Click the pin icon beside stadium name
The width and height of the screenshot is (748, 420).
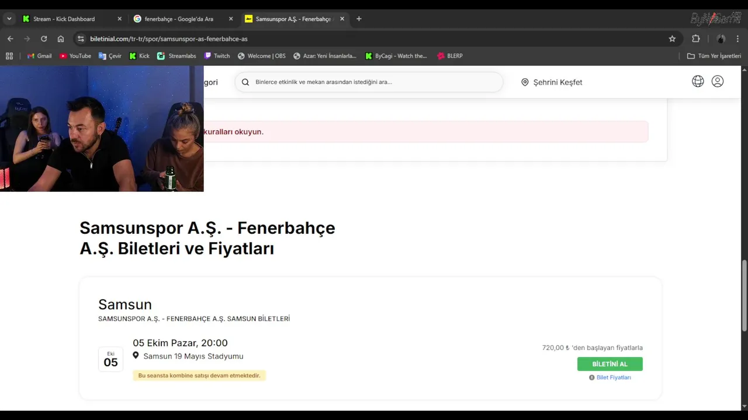[136, 356]
